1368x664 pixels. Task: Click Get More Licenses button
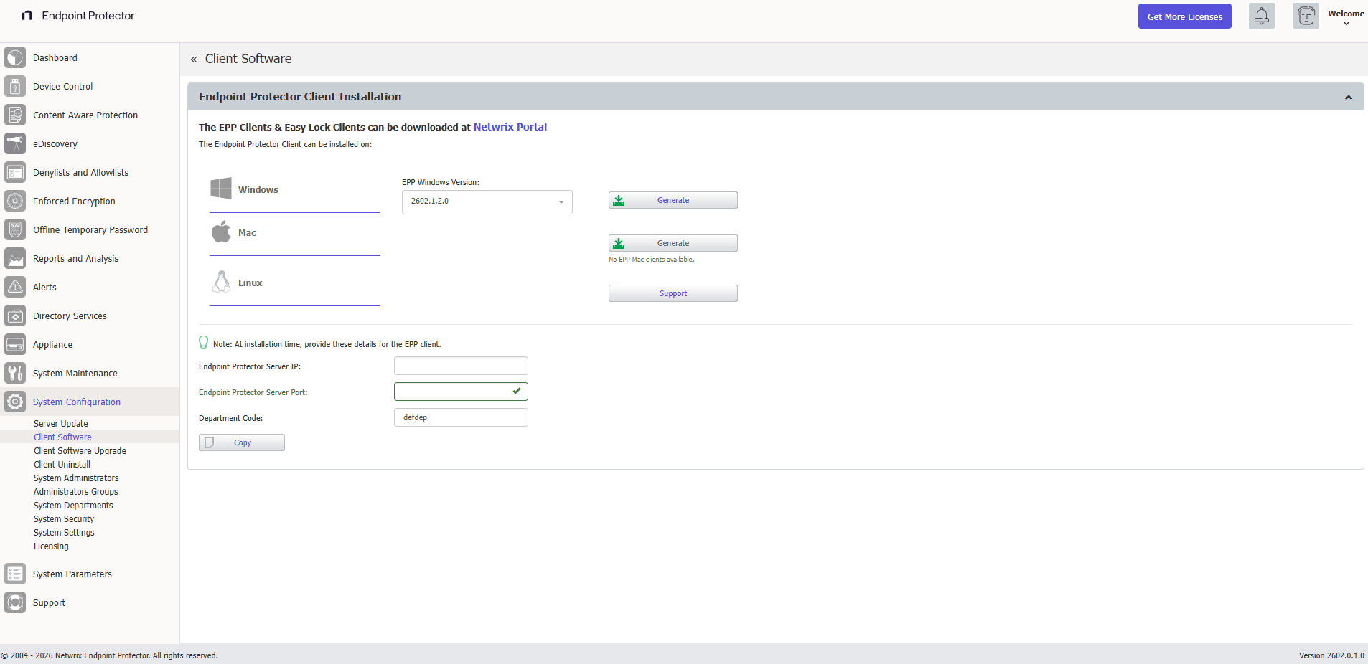(x=1185, y=16)
